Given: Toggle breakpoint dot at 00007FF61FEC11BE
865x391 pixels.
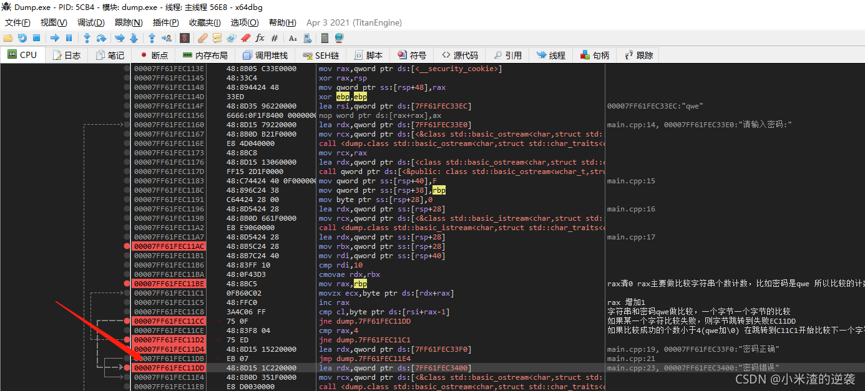Looking at the screenshot, I should point(127,284).
